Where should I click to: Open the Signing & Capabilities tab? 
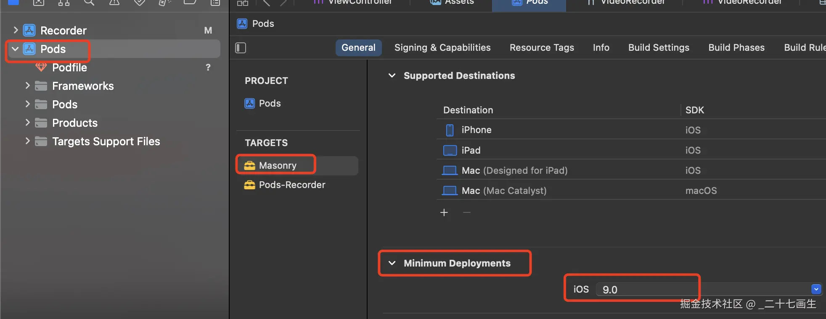tap(442, 47)
